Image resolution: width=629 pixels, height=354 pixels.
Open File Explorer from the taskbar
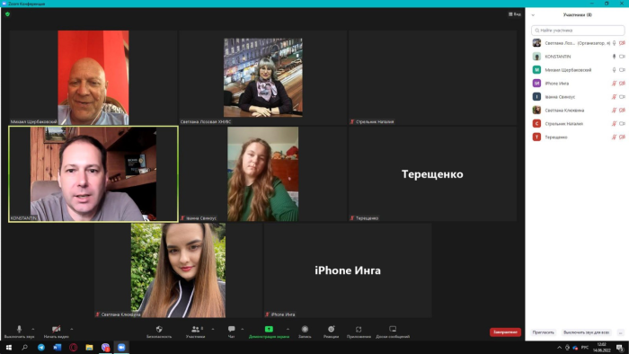[89, 347]
